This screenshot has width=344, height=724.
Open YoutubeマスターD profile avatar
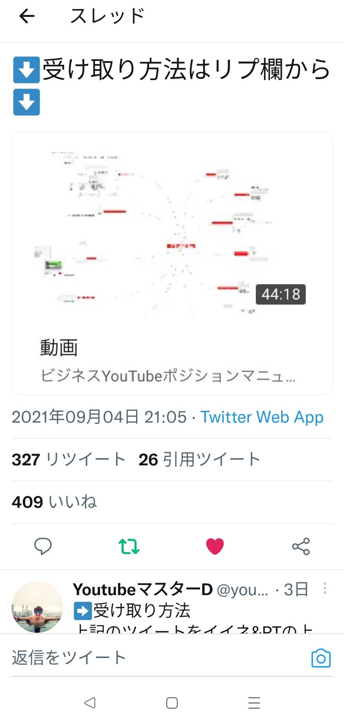(x=37, y=606)
